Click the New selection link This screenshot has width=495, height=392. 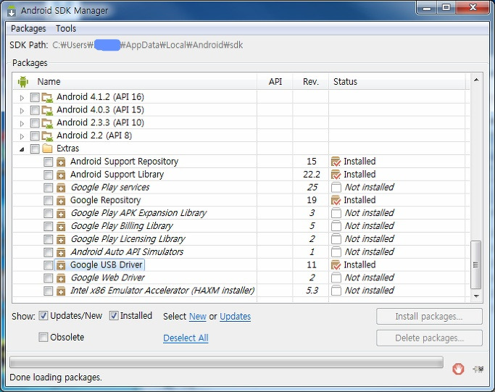pos(198,316)
